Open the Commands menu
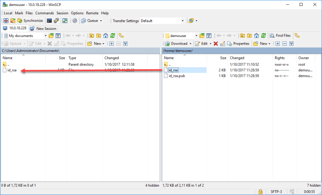 (44, 13)
